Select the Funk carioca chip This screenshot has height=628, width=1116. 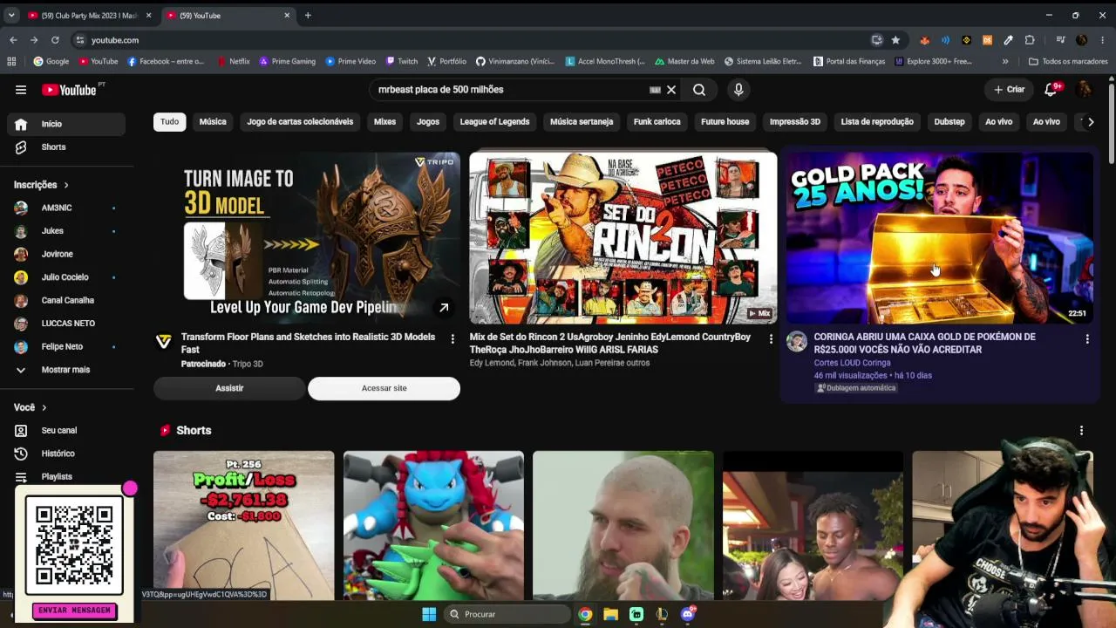[x=657, y=122]
